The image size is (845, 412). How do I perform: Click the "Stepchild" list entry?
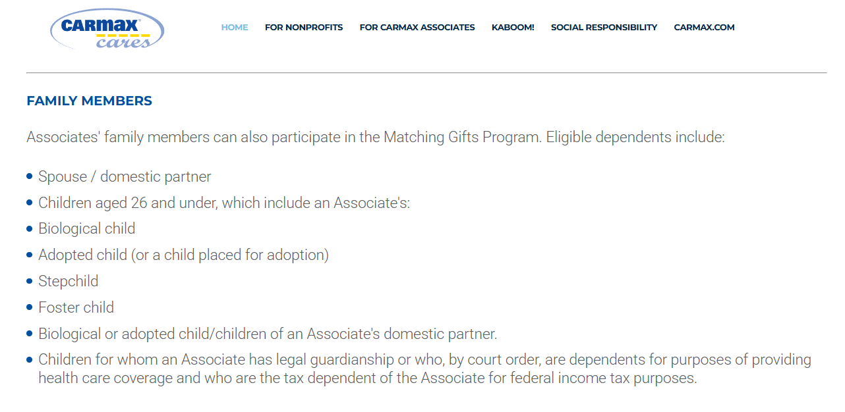click(x=68, y=281)
